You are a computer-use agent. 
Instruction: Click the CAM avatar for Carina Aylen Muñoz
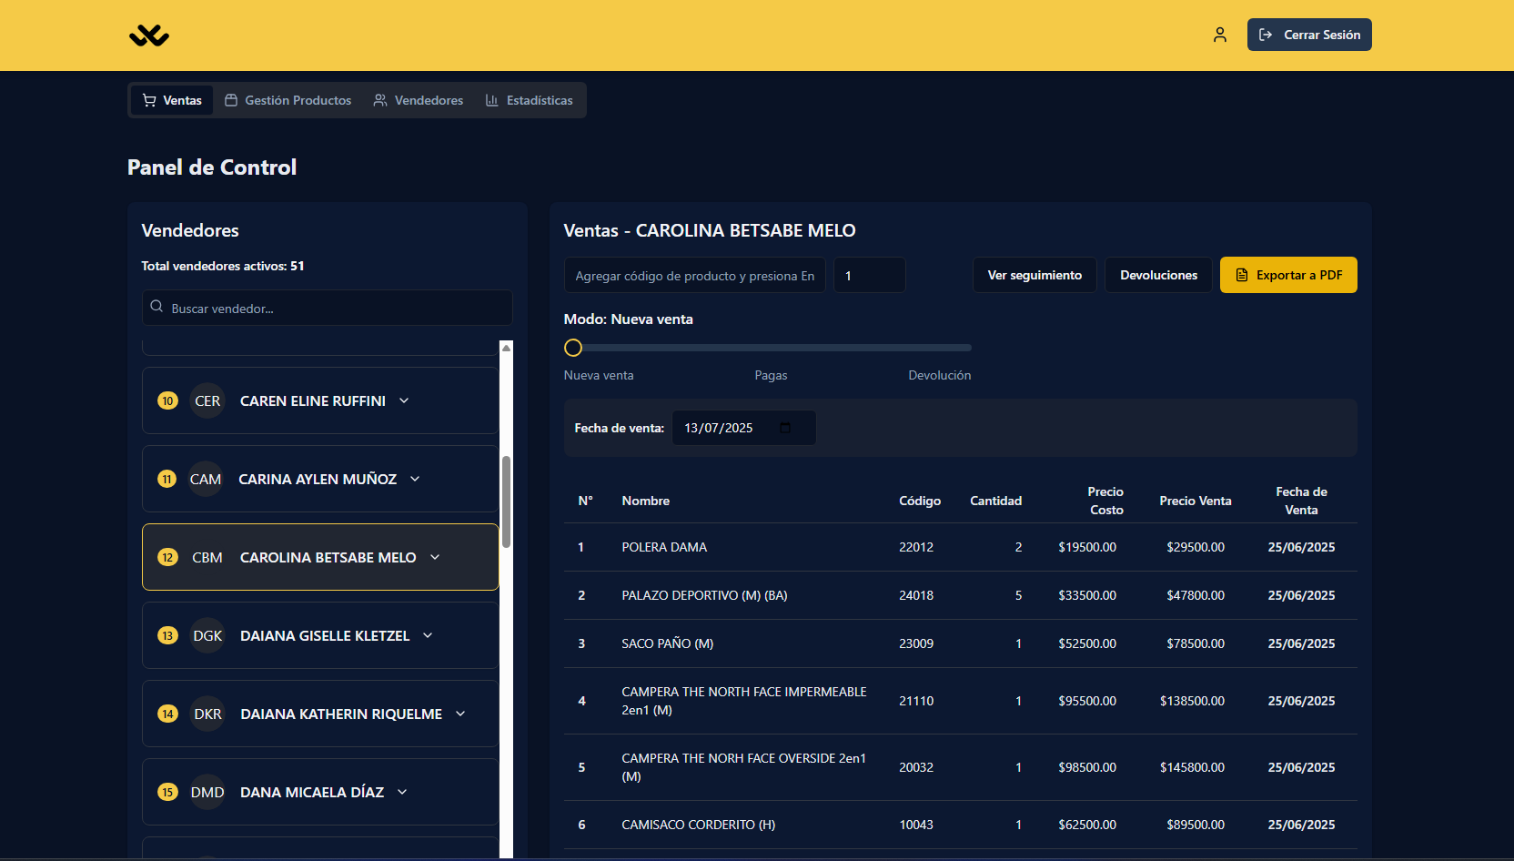coord(206,480)
